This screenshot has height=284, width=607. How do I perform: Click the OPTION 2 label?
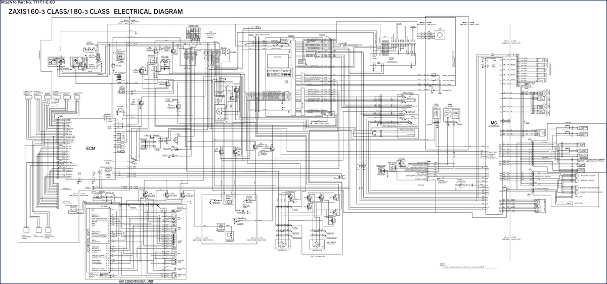point(421,185)
